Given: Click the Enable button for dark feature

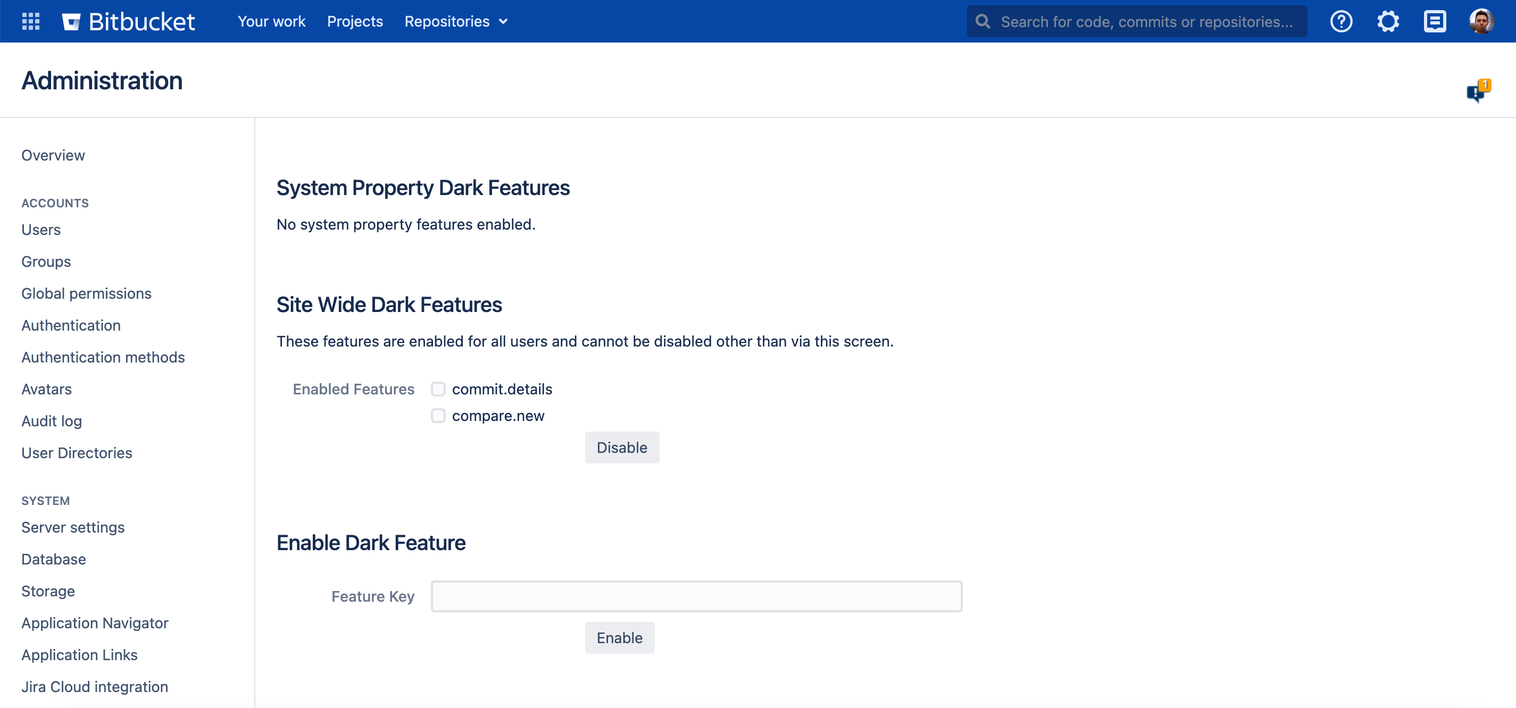Looking at the screenshot, I should tap(619, 637).
